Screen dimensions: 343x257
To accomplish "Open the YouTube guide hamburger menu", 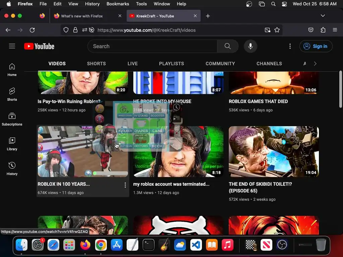I will (x=12, y=46).
